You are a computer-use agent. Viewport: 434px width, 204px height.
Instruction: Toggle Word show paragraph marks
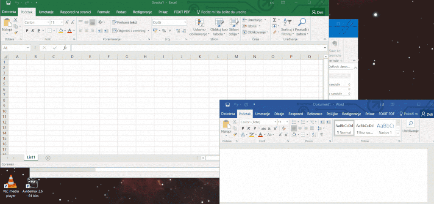point(321,135)
